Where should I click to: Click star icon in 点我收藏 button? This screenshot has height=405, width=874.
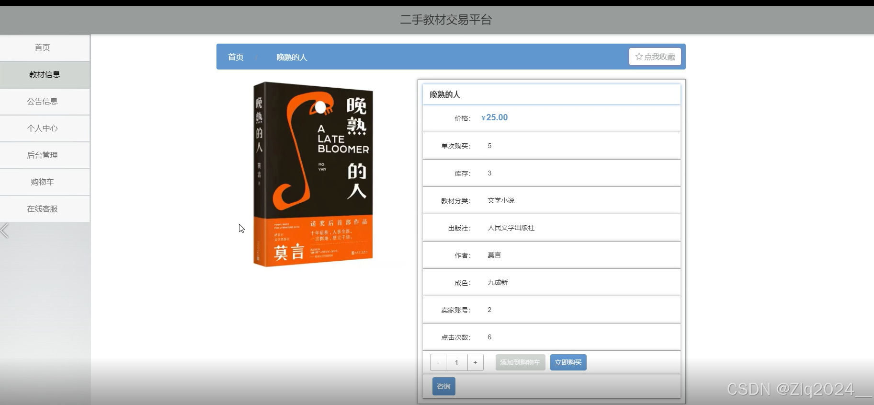coord(639,57)
